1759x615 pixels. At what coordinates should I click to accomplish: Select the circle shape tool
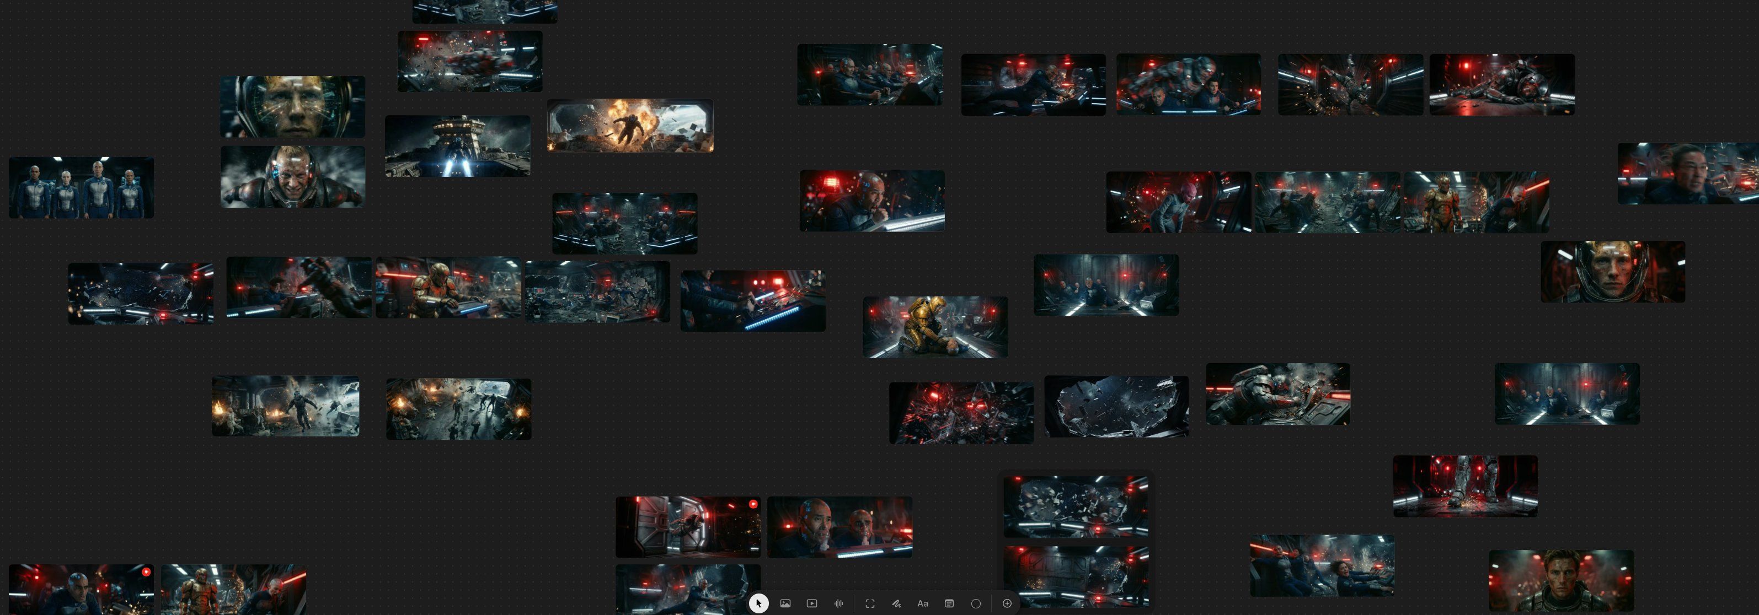pyautogui.click(x=976, y=603)
